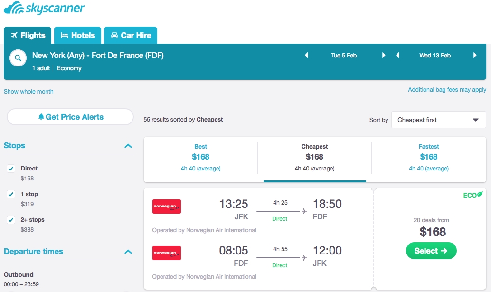Select the Fastest $168 results option
The width and height of the screenshot is (491, 292).
429,157
